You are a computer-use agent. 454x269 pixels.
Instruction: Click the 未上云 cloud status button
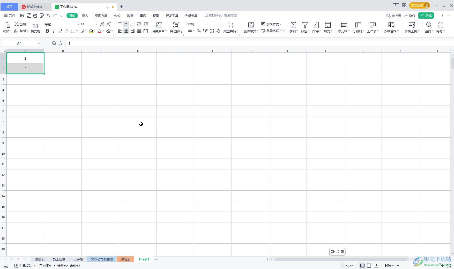[x=393, y=16]
